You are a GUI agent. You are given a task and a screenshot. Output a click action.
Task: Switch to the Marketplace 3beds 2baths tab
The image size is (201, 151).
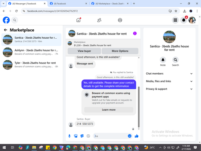[x=109, y=4]
